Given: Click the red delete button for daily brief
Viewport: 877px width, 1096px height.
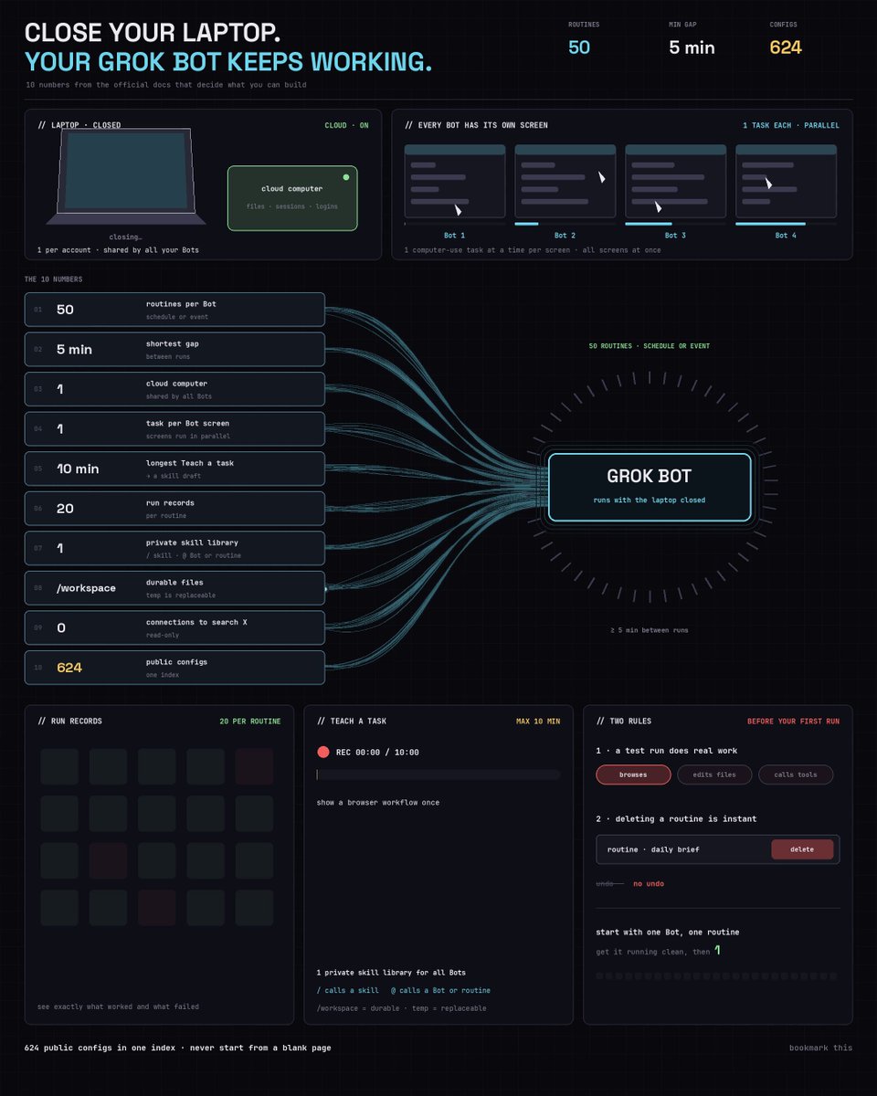Looking at the screenshot, I should [x=802, y=849].
